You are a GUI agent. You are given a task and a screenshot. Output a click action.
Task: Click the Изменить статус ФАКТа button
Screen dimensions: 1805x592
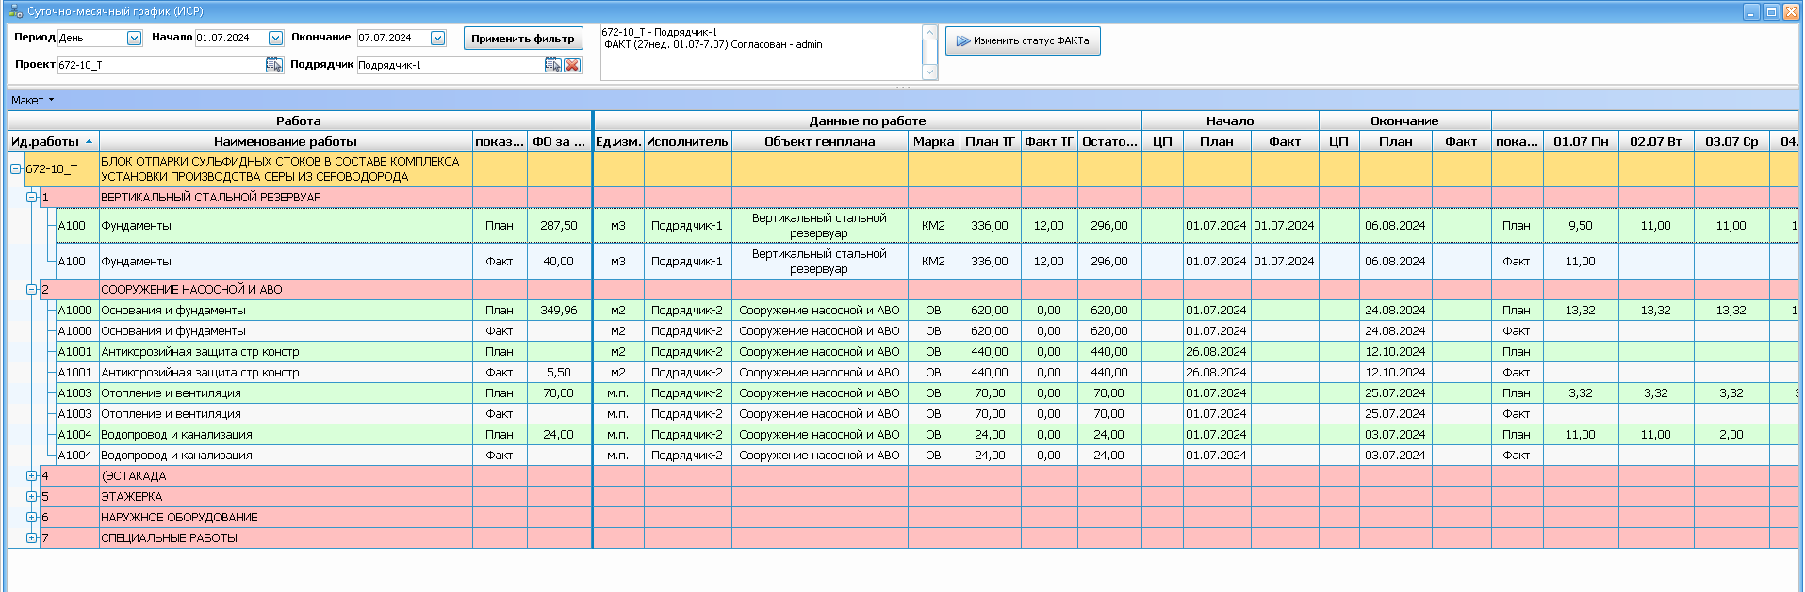click(1023, 40)
